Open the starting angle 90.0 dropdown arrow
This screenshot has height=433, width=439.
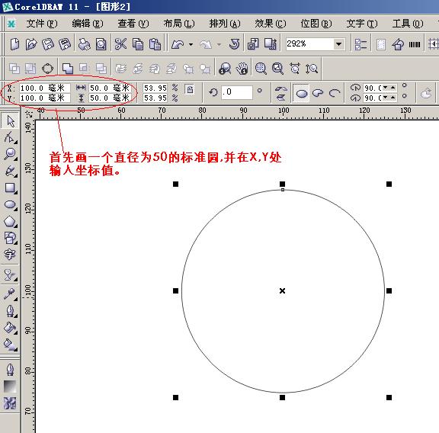tap(385, 88)
